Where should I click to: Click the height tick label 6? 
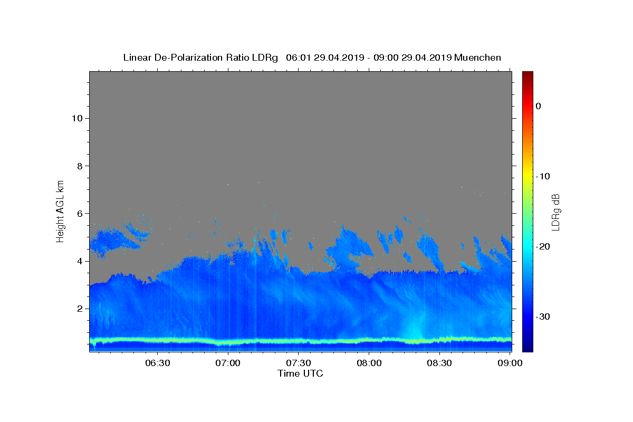tap(79, 213)
